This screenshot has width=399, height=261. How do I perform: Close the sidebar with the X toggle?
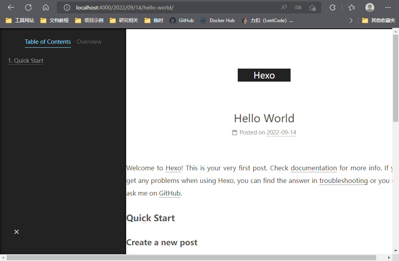click(x=17, y=232)
